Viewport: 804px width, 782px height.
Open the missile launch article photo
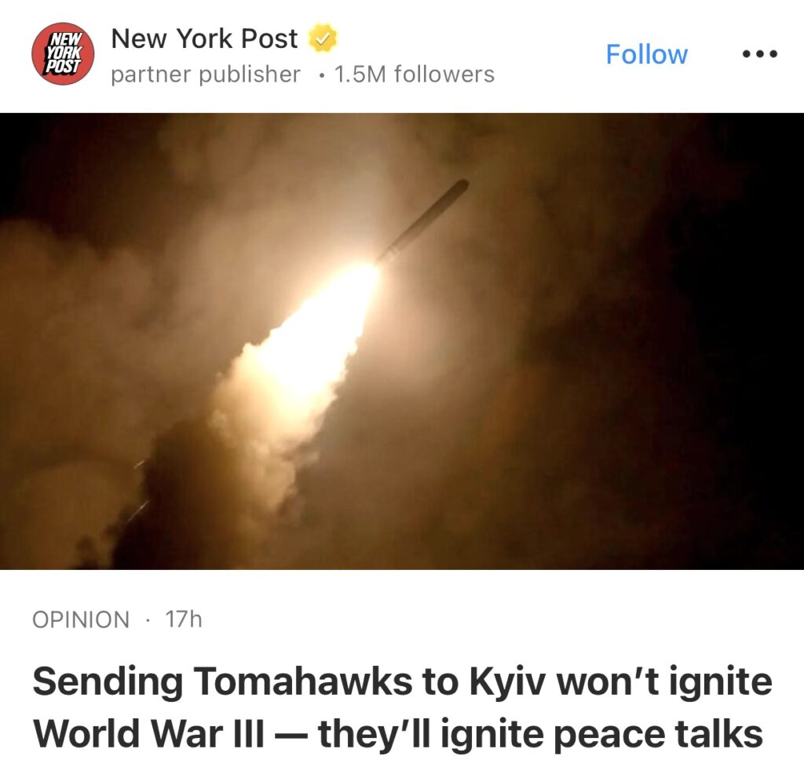point(402,341)
